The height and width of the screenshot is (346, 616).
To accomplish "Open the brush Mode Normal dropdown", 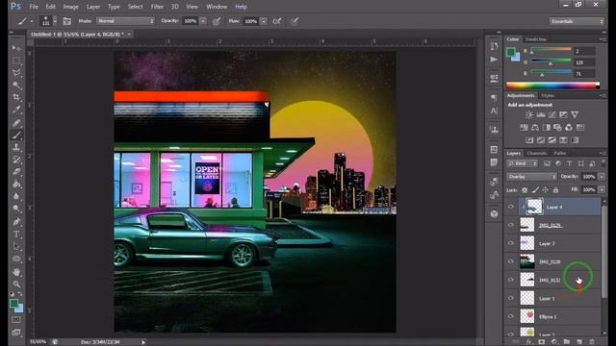I will [125, 21].
